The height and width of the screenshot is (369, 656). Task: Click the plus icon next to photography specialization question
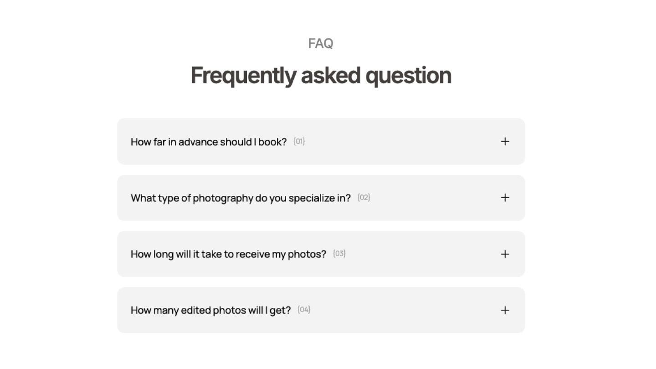click(505, 198)
